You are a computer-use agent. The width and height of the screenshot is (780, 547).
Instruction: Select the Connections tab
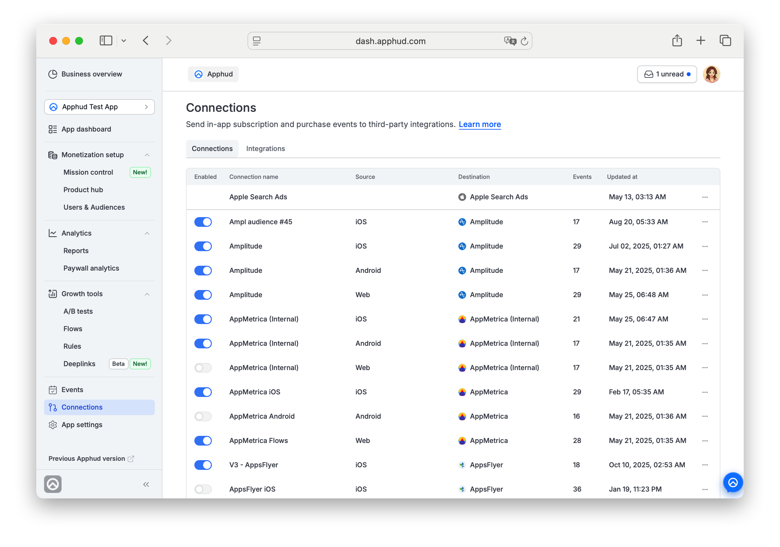click(212, 148)
